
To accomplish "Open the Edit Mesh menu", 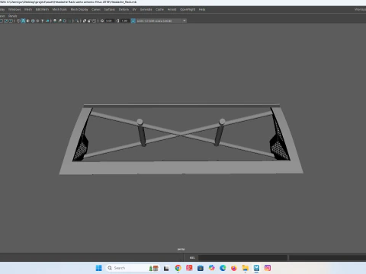I will pyautogui.click(x=42, y=9).
